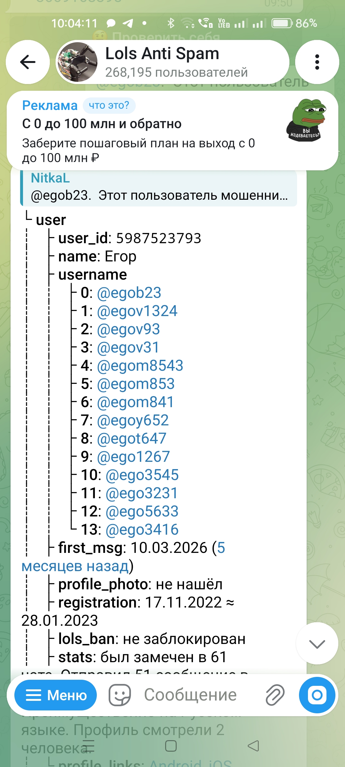Tap the paperclip attachment icon

pyautogui.click(x=275, y=695)
